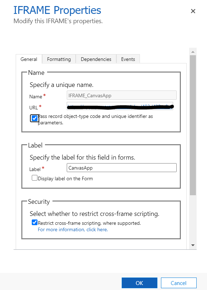Viewport: 207px width, 290px height.
Task: Switch to the Formatting tab
Action: [59, 59]
